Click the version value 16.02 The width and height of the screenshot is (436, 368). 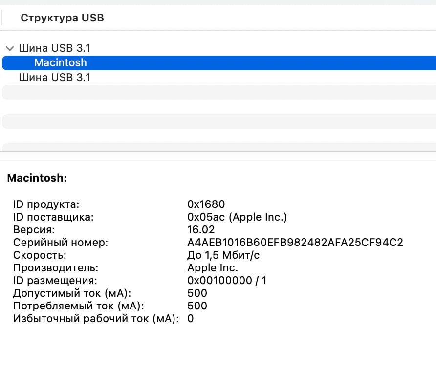coord(201,230)
